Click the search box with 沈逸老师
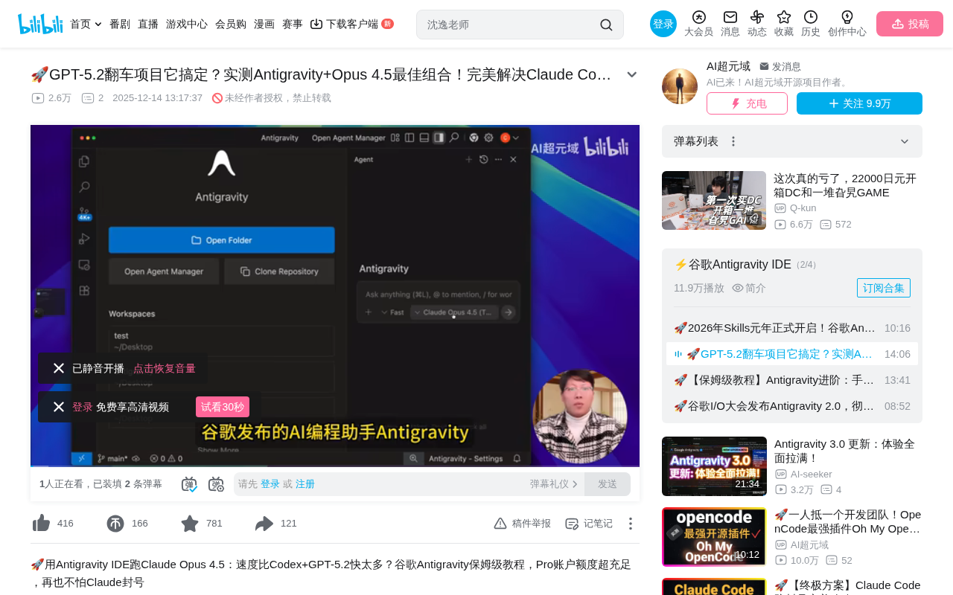 pyautogui.click(x=510, y=25)
